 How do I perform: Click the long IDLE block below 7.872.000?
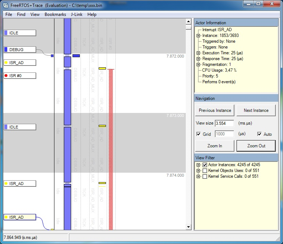pyautogui.click(x=67, y=97)
